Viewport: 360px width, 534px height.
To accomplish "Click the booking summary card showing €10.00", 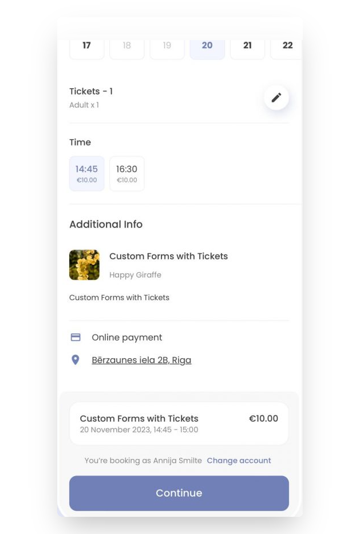I will (x=179, y=423).
